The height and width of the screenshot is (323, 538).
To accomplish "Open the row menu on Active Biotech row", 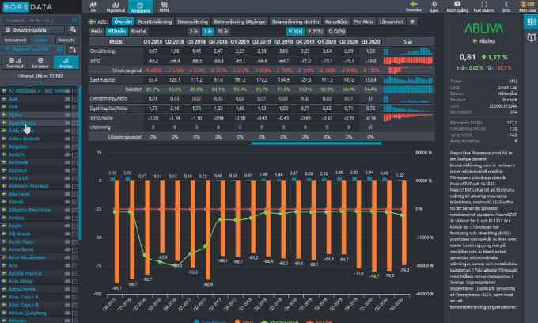I will pyautogui.click(x=74, y=139).
